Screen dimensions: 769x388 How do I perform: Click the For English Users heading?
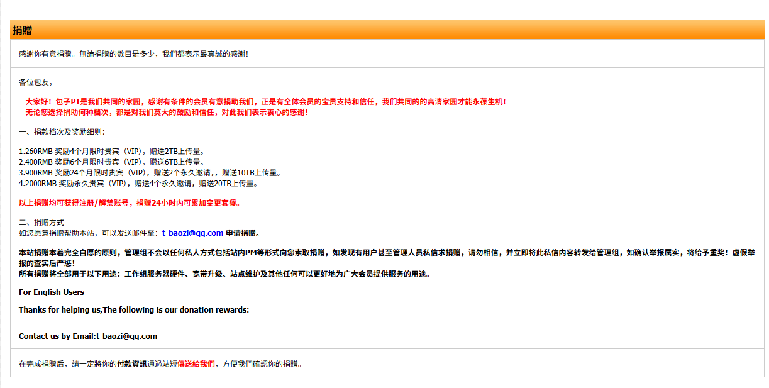point(52,292)
